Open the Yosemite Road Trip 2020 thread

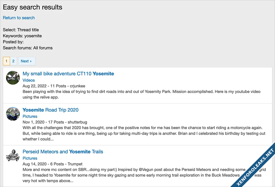[x=50, y=110]
